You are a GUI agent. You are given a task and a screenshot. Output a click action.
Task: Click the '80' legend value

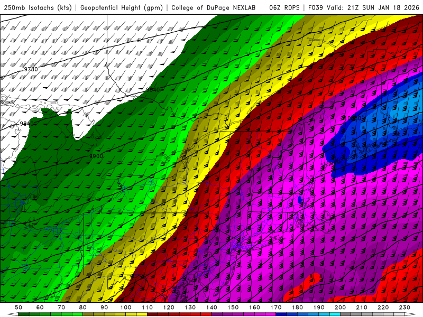pos(83,307)
